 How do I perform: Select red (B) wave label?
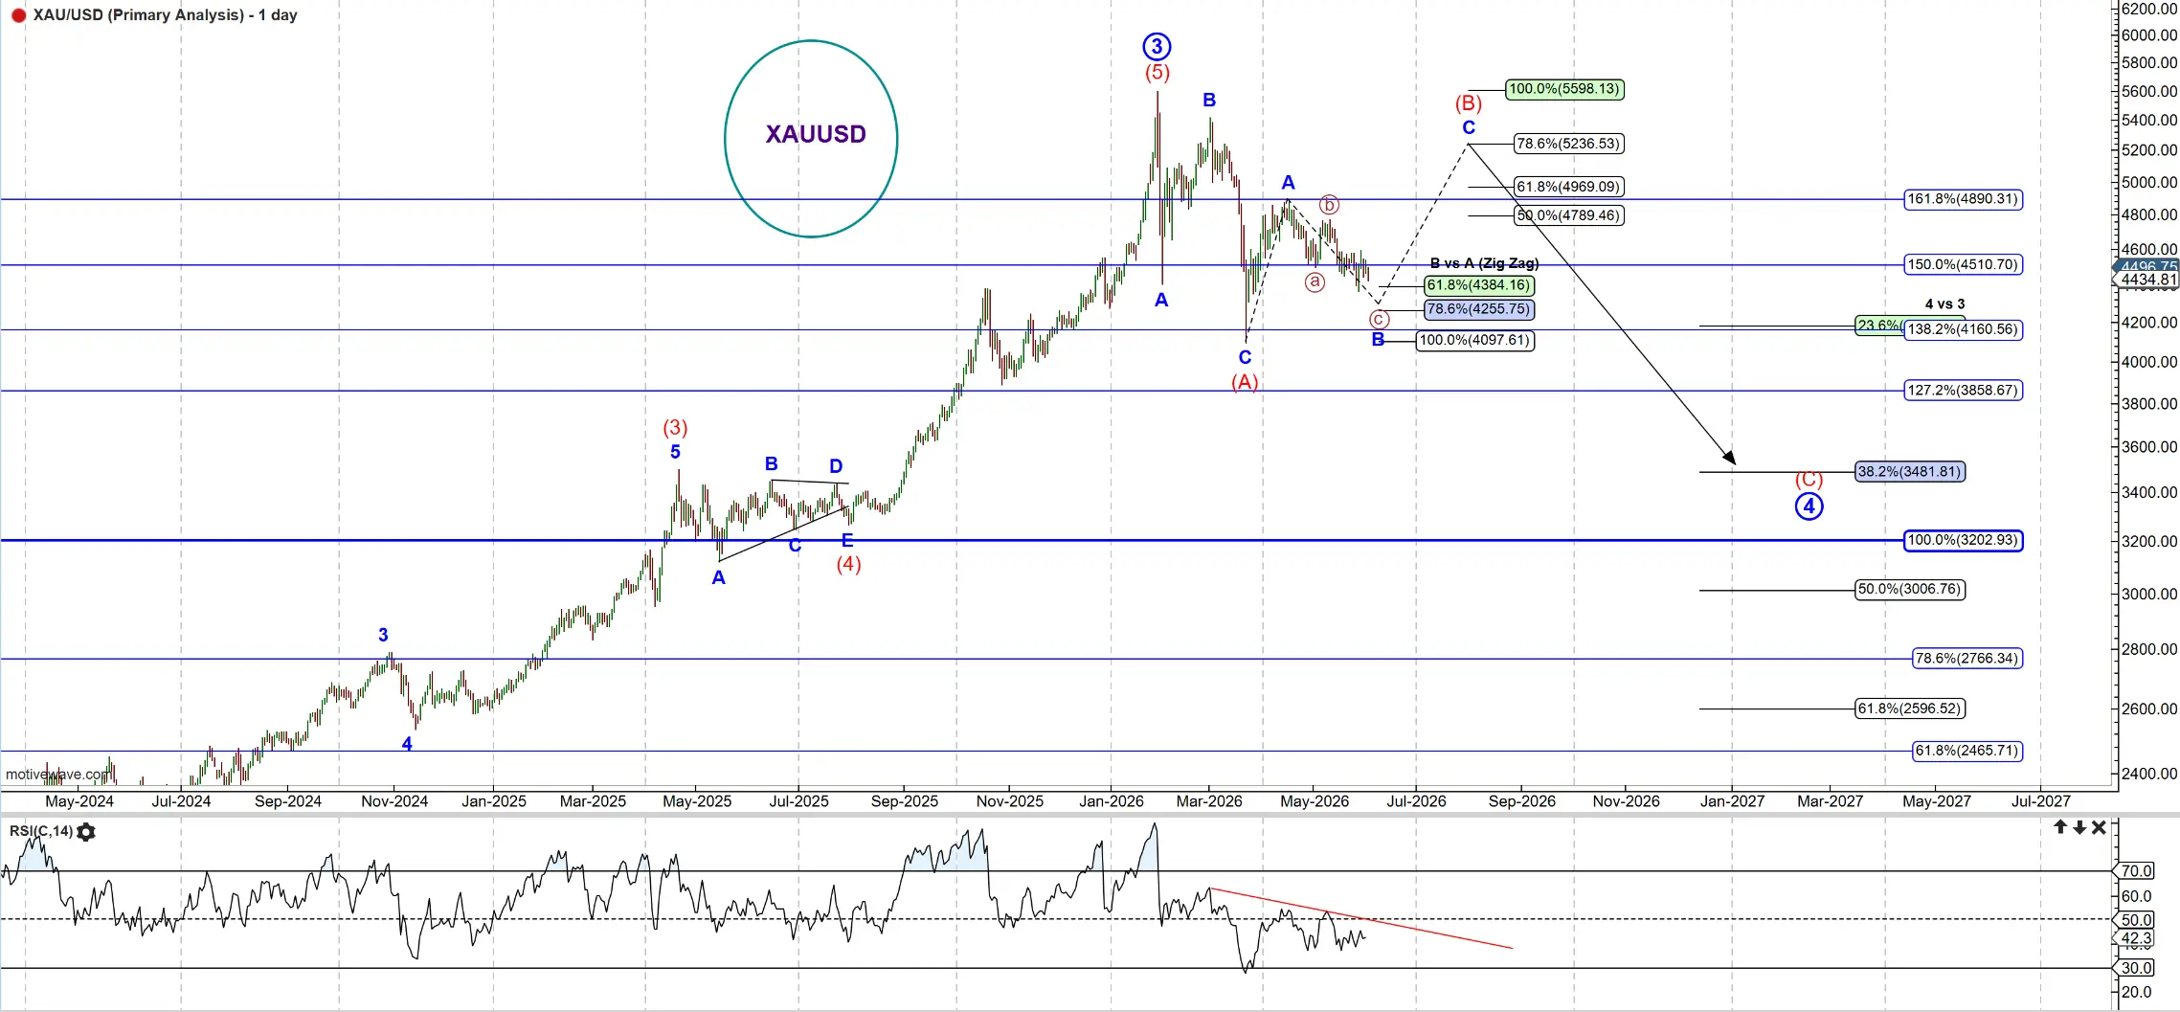[x=1469, y=103]
